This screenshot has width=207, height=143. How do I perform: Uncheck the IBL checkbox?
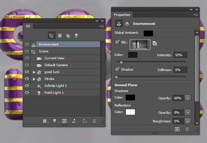[117, 42]
